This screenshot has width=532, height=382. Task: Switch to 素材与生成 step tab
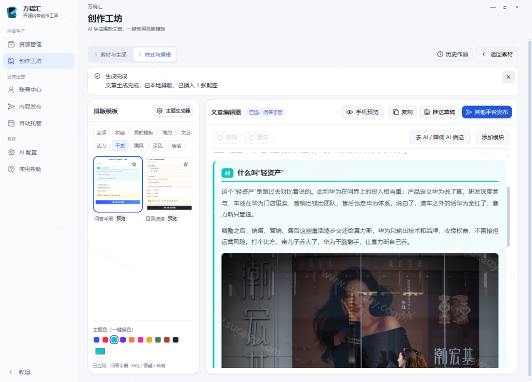pyautogui.click(x=111, y=54)
